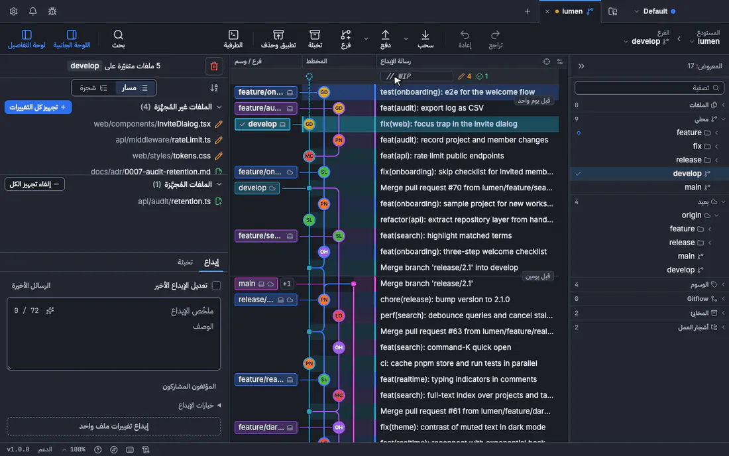Viewport: 729px width, 456px height.
Task: Switch file view to tree (شجرة)
Action: (93, 88)
